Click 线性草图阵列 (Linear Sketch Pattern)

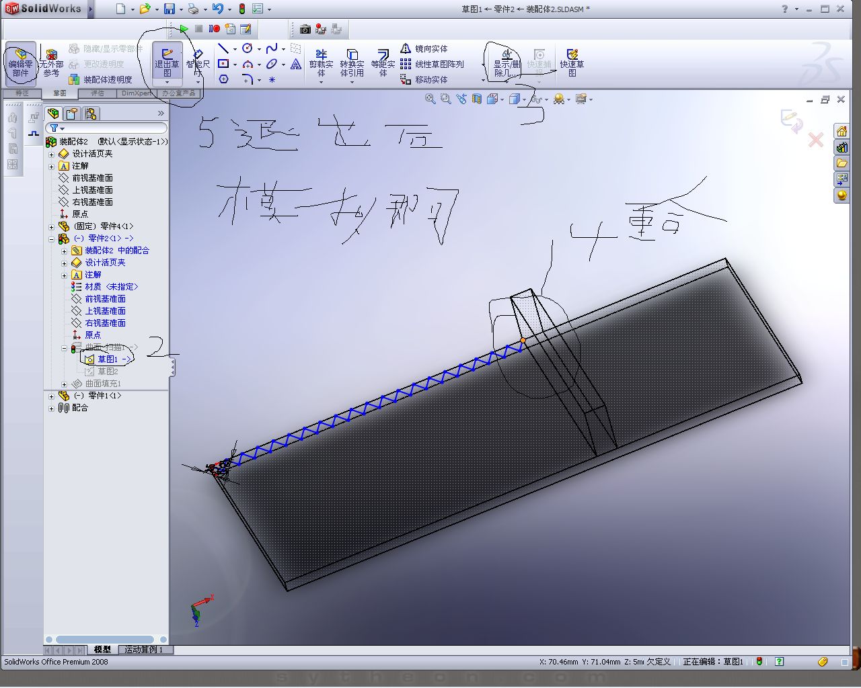[432, 64]
